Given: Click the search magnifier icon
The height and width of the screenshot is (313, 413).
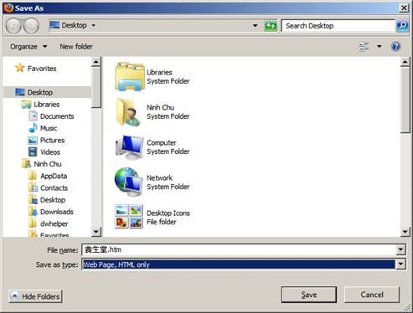Looking at the screenshot, I should (x=402, y=26).
